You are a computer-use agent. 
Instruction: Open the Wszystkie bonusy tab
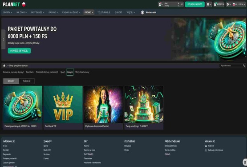[x=82, y=72]
